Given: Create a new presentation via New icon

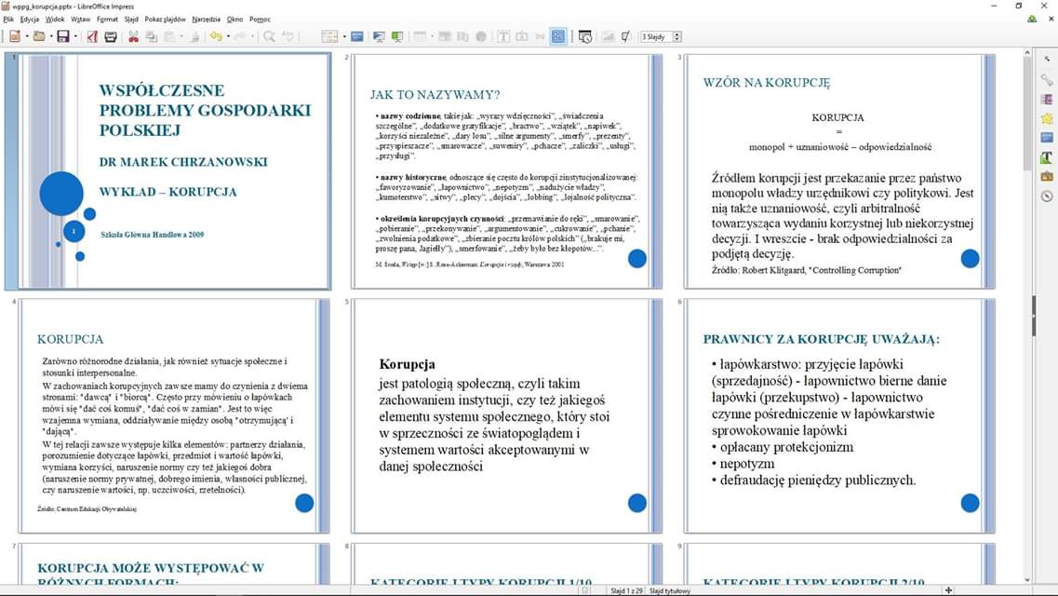Looking at the screenshot, I should tap(14, 36).
